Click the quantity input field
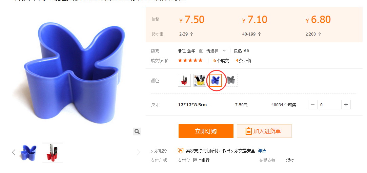Screen dimensions: 367x173 click(x=329, y=105)
